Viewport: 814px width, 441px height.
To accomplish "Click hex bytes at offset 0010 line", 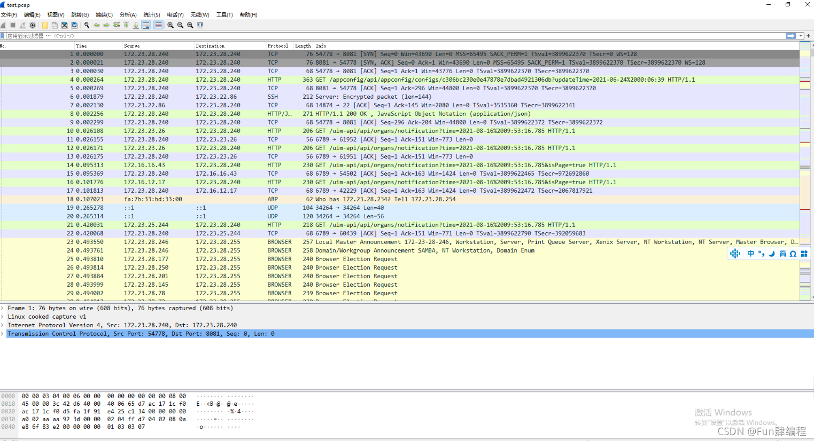I will pos(104,404).
